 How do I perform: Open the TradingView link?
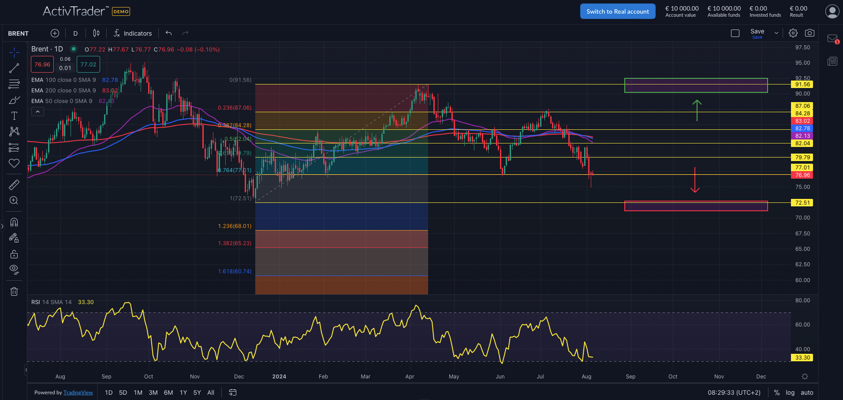78,393
